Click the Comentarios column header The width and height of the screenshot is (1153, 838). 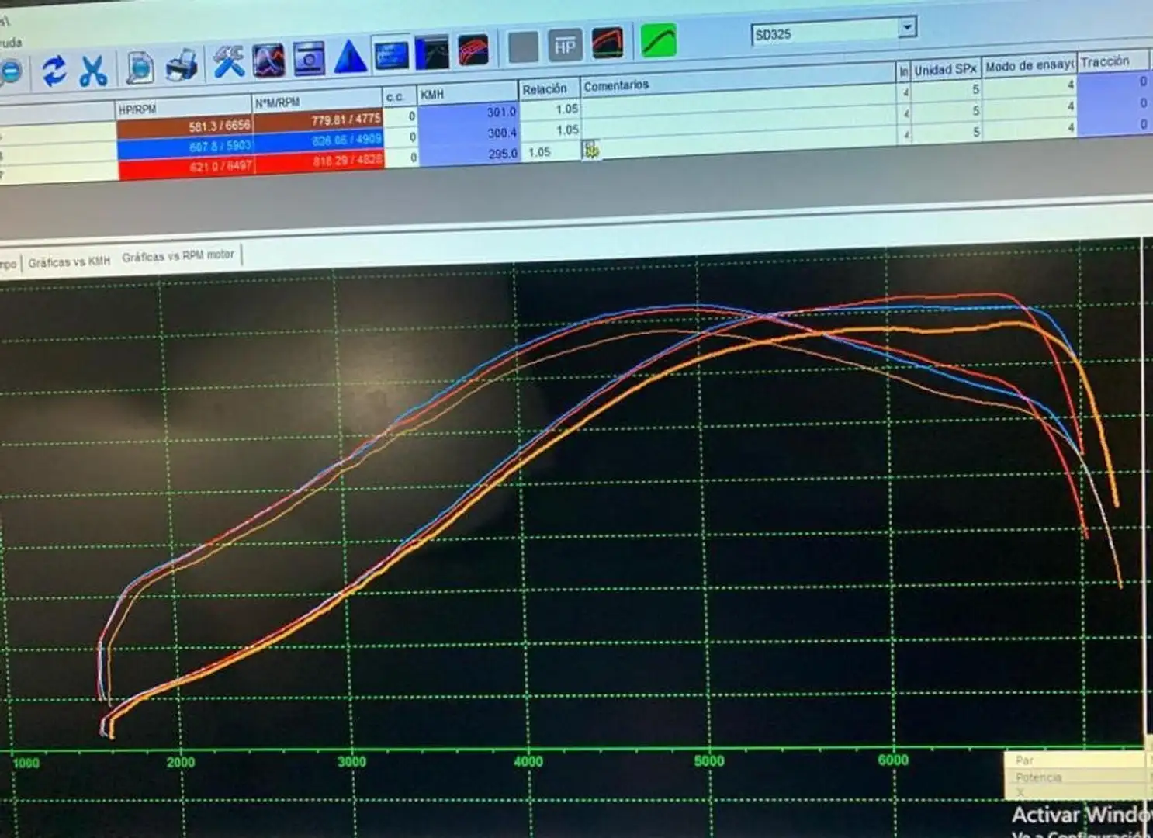(615, 85)
